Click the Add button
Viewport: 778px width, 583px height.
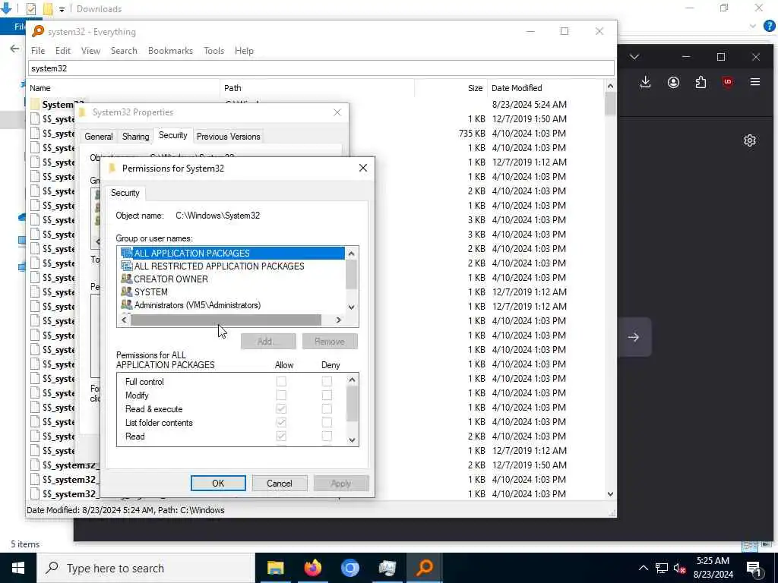tap(268, 341)
